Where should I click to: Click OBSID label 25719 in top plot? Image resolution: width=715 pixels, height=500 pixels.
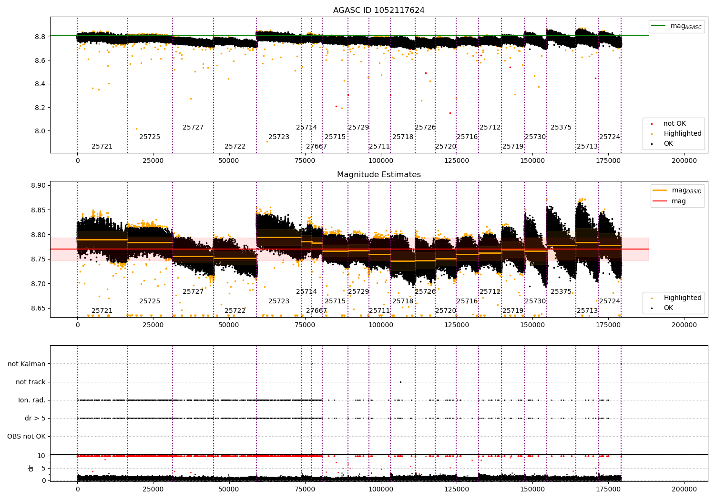coord(513,147)
